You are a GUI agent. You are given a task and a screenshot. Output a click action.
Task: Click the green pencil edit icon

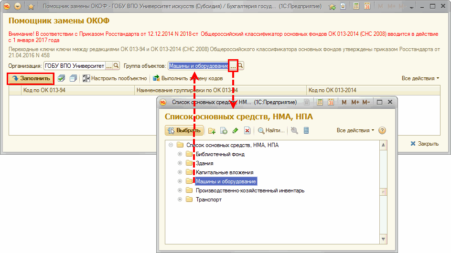(x=235, y=130)
